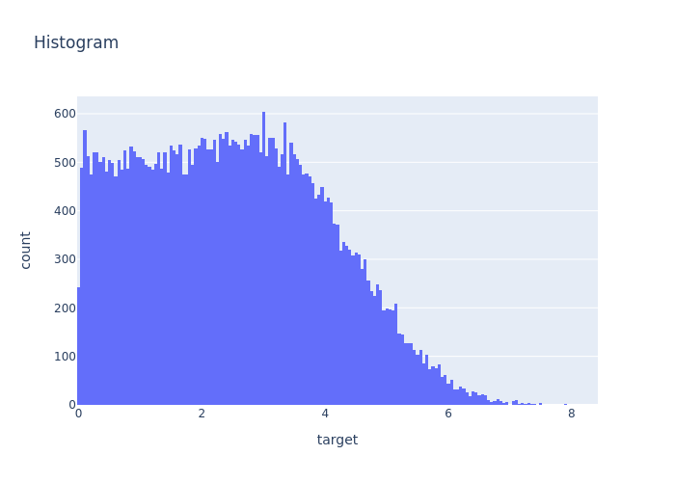Click the y-axis tick label 200
Screen dimensions: 675x482
(x=65, y=308)
